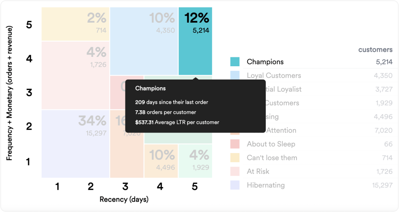
Task: Click the yellow Can't lose them swatch
Action: tap(235, 158)
